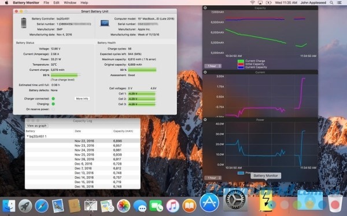Open the Edit menu
This screenshot has width=347, height=216.
click(x=56, y=3)
